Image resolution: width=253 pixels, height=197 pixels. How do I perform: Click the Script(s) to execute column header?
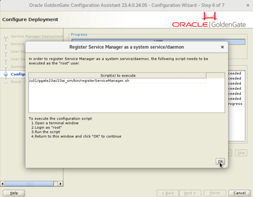118,76
